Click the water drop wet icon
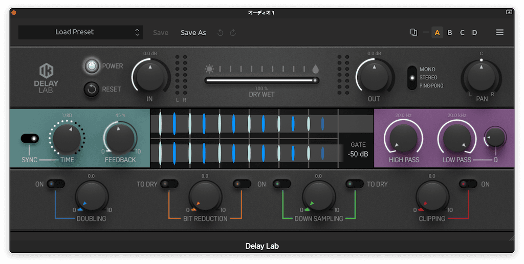Viewport: 524px width, 264px height. click(x=315, y=69)
